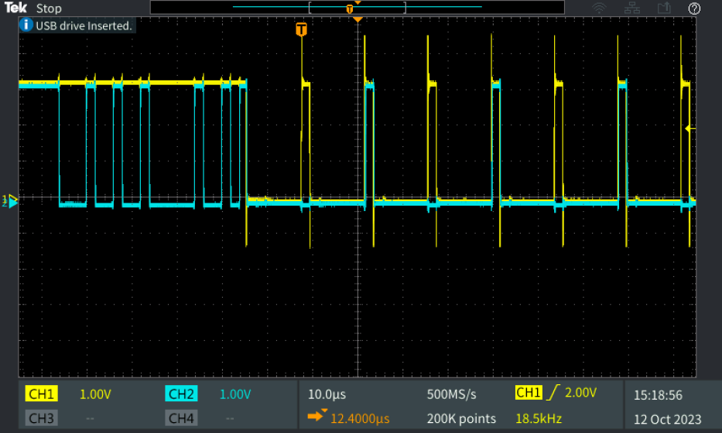Click the orange T trigger position marker

[x=301, y=30]
